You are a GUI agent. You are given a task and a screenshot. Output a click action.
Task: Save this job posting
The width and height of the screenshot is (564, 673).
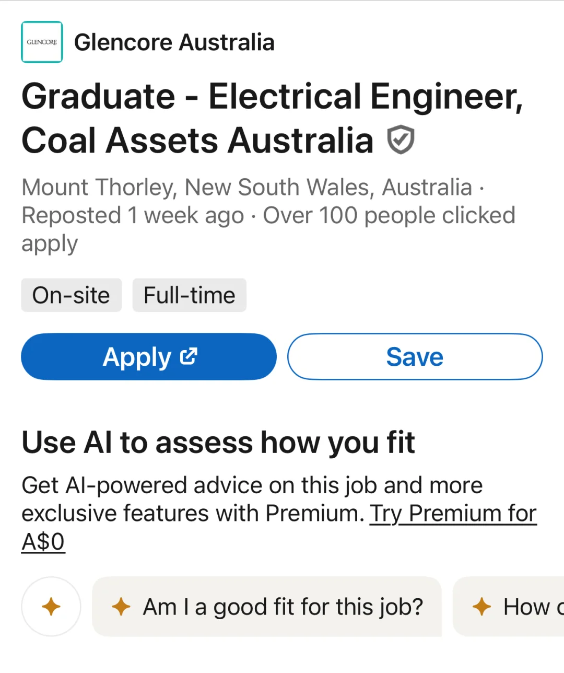pos(415,357)
